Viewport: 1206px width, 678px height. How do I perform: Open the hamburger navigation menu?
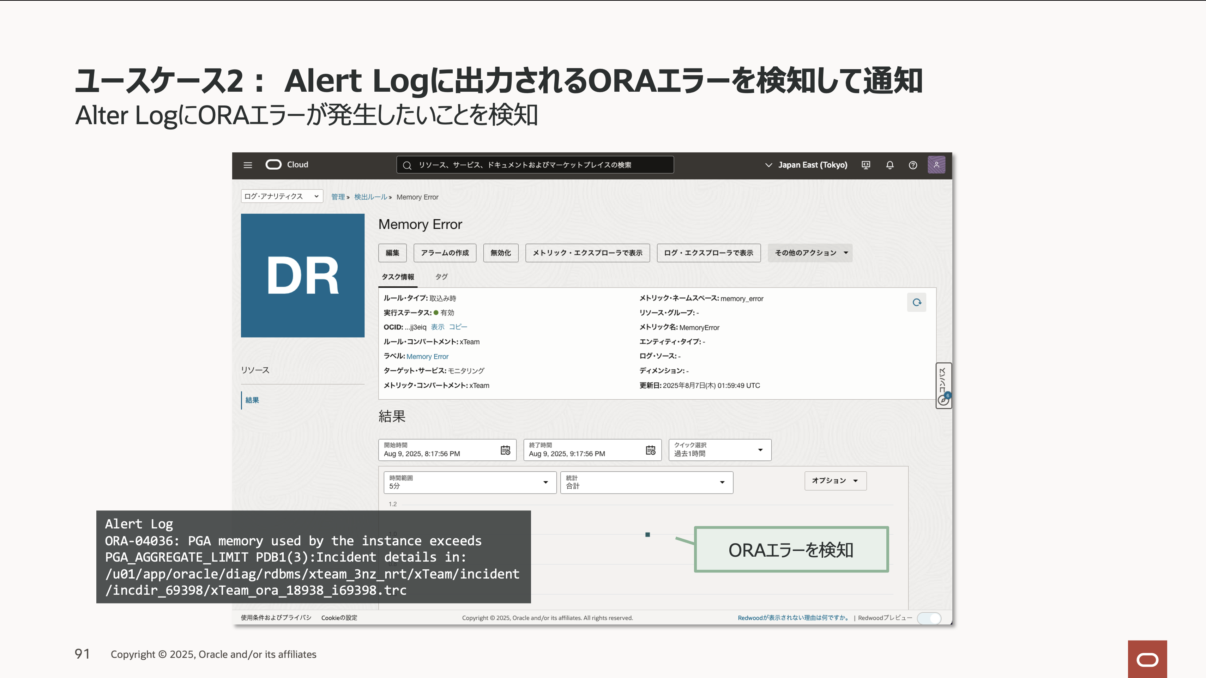(248, 165)
